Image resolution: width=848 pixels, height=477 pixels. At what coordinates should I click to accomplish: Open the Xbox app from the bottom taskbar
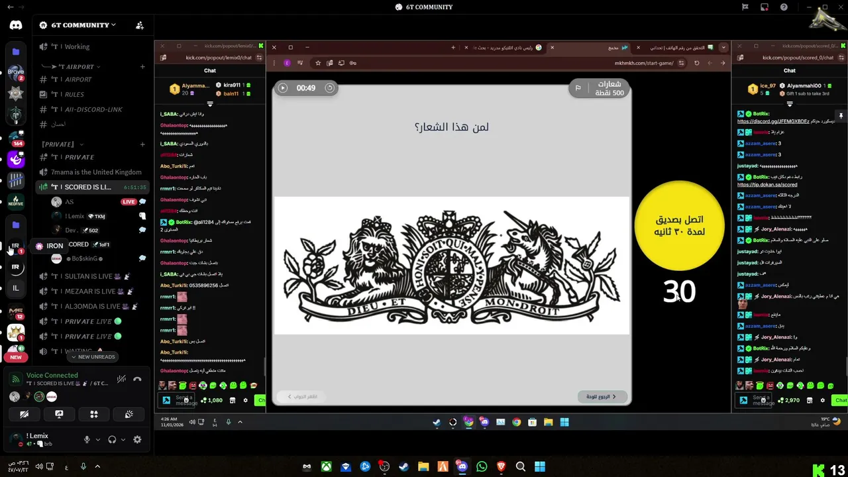click(x=326, y=467)
